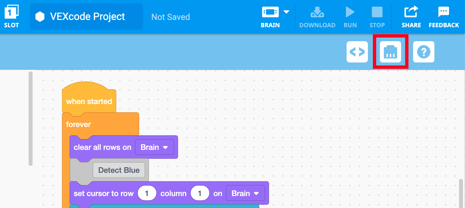The width and height of the screenshot is (465, 208).
Task: Select the Detect Blue comment block
Action: point(119,170)
